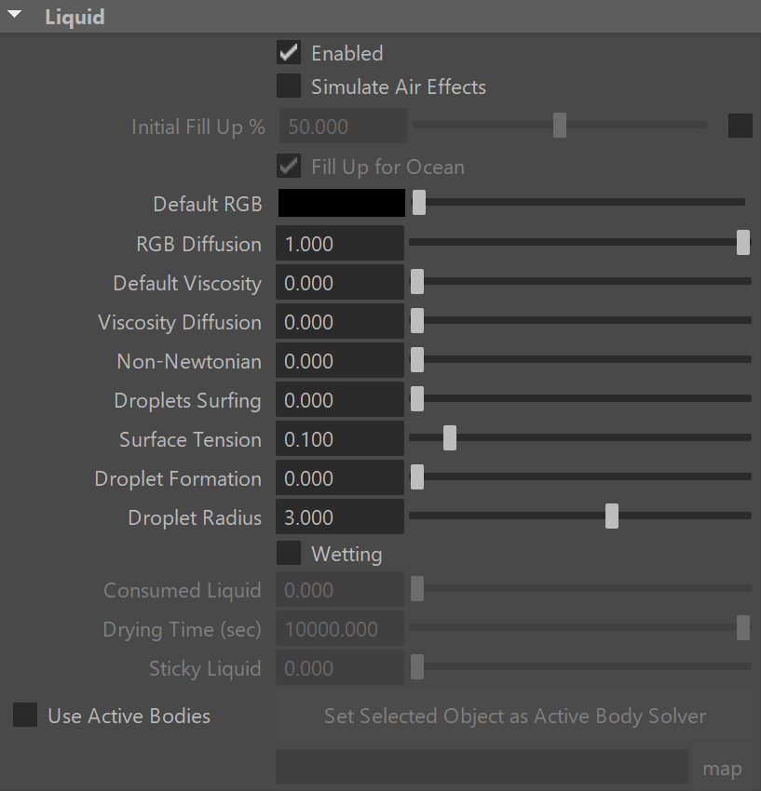Click the Droplet Radius value field
The image size is (761, 791).
[340, 517]
